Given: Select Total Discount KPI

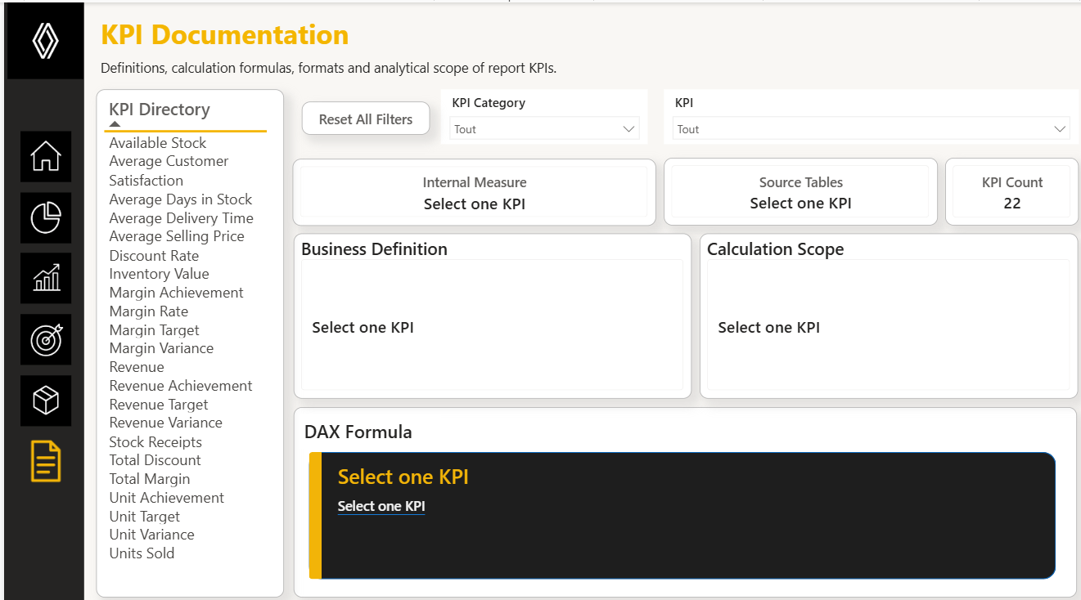Looking at the screenshot, I should (155, 460).
